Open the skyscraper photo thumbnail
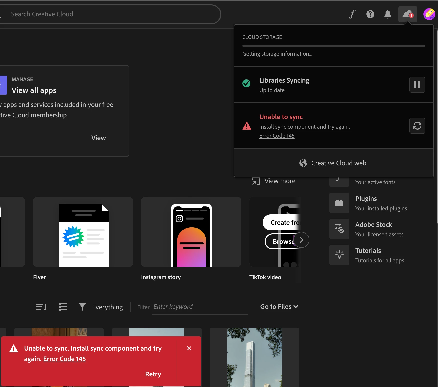 click(x=254, y=357)
